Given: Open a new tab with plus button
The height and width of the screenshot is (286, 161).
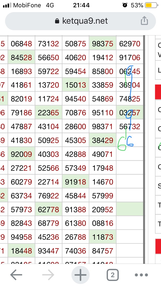Looking at the screenshot, I should 80,275.
